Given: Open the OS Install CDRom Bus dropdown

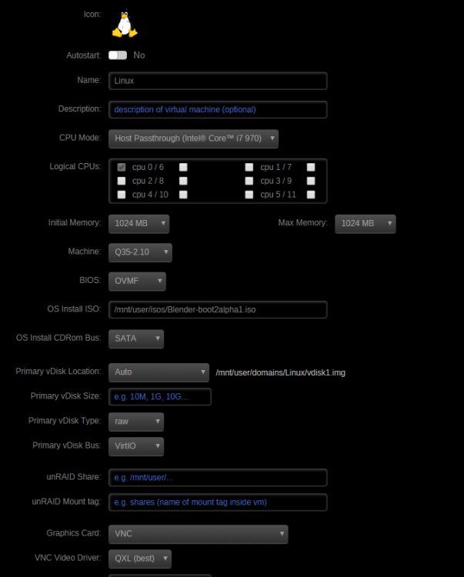Looking at the screenshot, I should click(136, 339).
